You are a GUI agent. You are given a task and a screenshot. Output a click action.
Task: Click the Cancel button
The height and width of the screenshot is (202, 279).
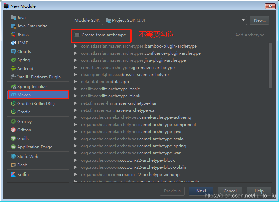230,191
